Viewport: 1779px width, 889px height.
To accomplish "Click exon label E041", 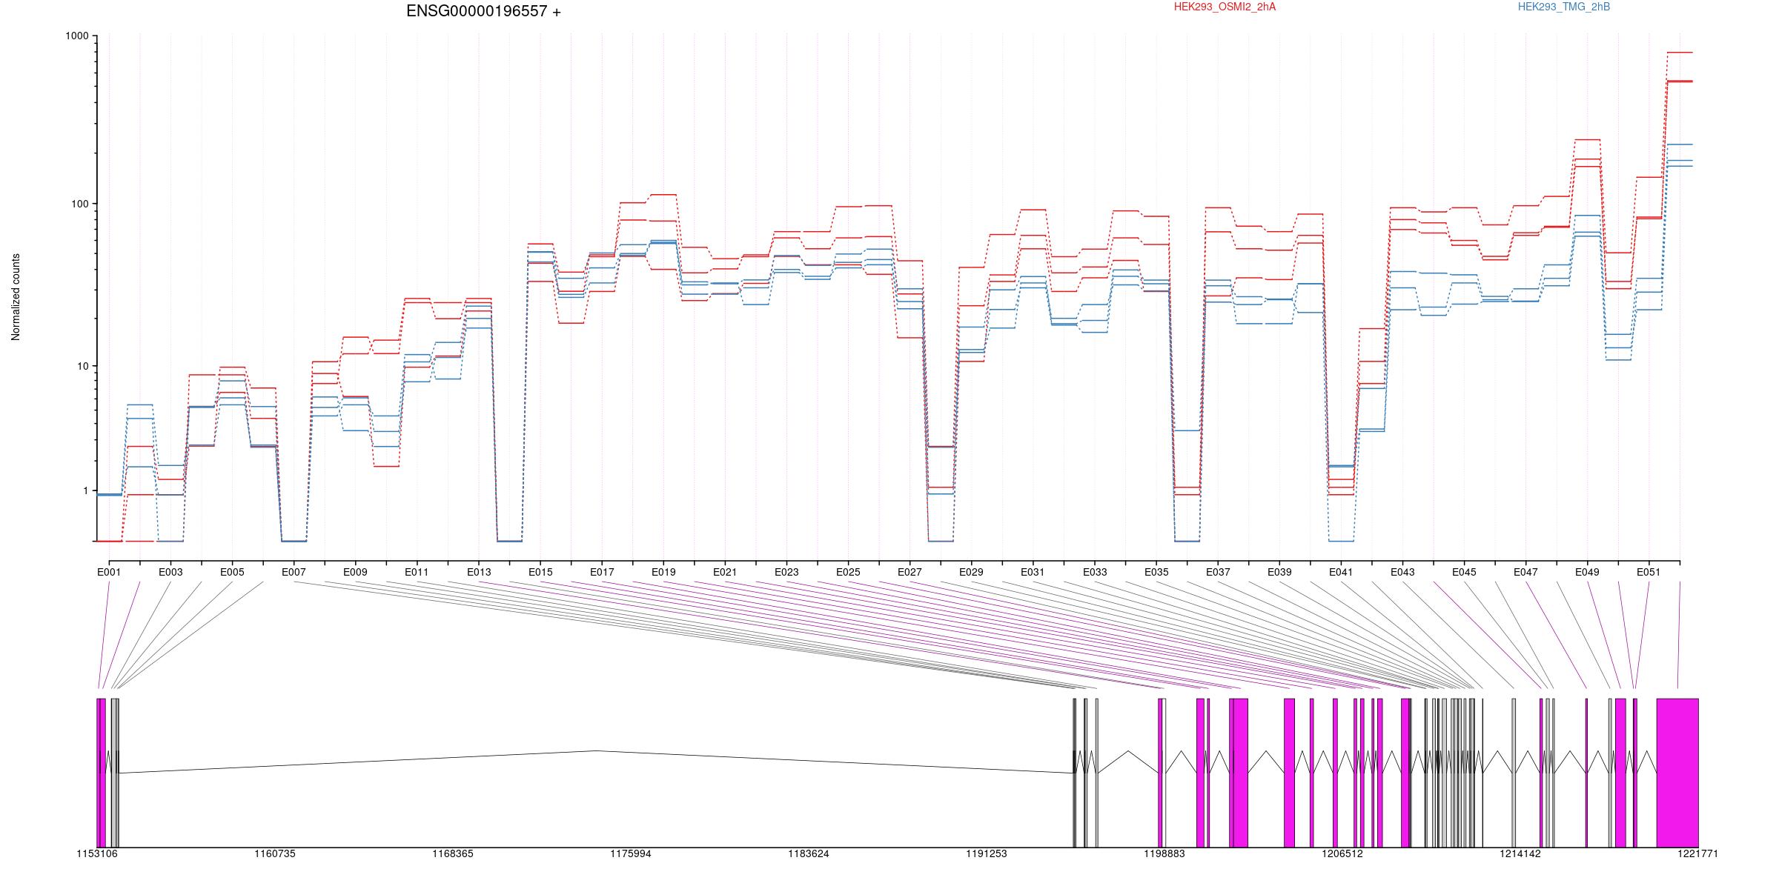I will (x=1341, y=572).
